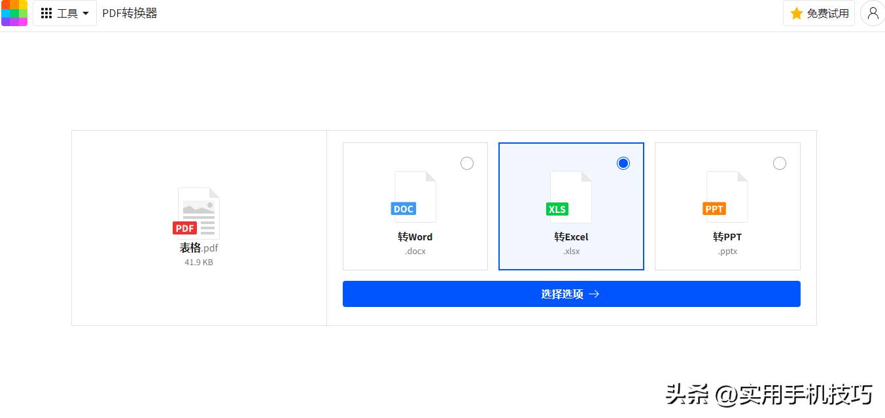Click the 免费试用 free trial button
The image size is (885, 418).
(819, 13)
